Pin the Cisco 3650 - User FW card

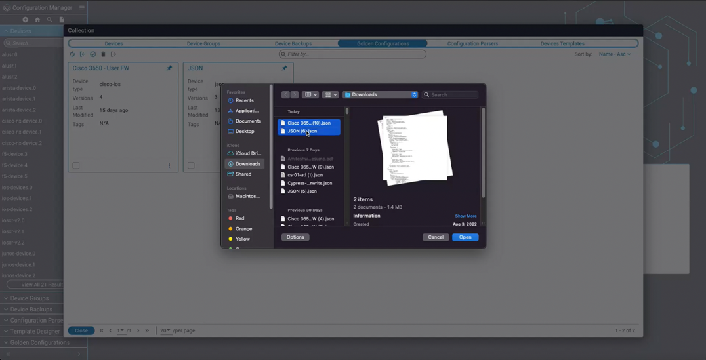click(169, 68)
